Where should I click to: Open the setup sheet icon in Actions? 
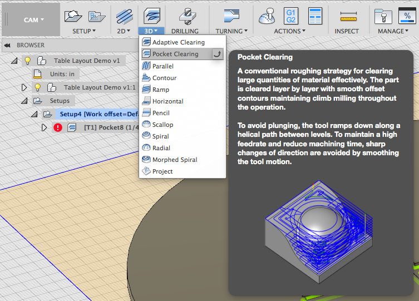[315, 16]
